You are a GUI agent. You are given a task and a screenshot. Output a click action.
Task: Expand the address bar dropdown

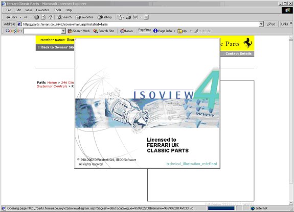pos(261,24)
